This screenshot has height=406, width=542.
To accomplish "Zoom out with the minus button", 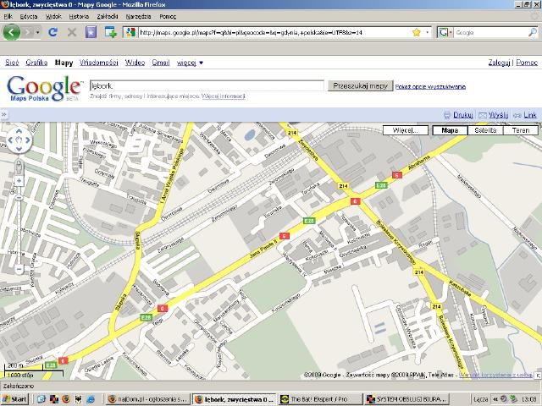I will pyautogui.click(x=19, y=269).
